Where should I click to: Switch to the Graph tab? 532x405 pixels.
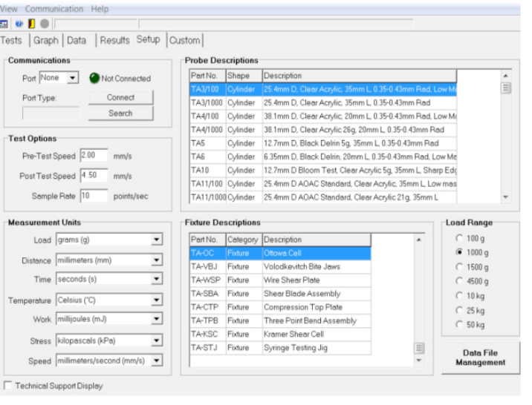click(45, 40)
